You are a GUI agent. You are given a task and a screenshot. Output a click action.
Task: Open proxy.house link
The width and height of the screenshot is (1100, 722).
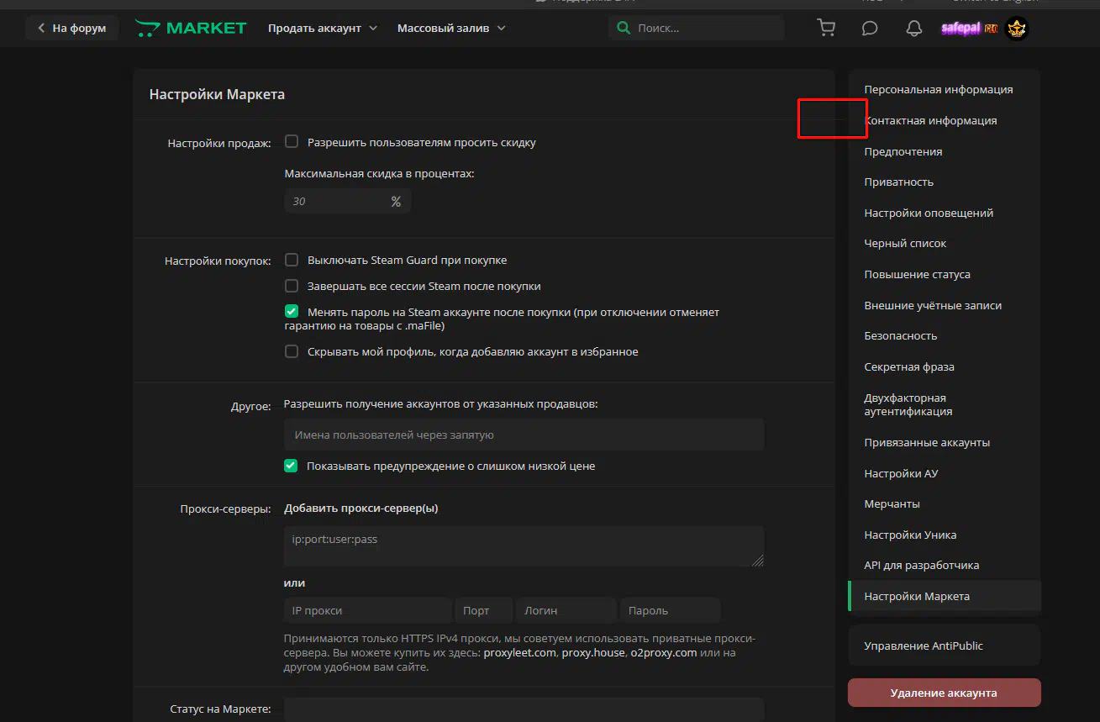pyautogui.click(x=593, y=652)
